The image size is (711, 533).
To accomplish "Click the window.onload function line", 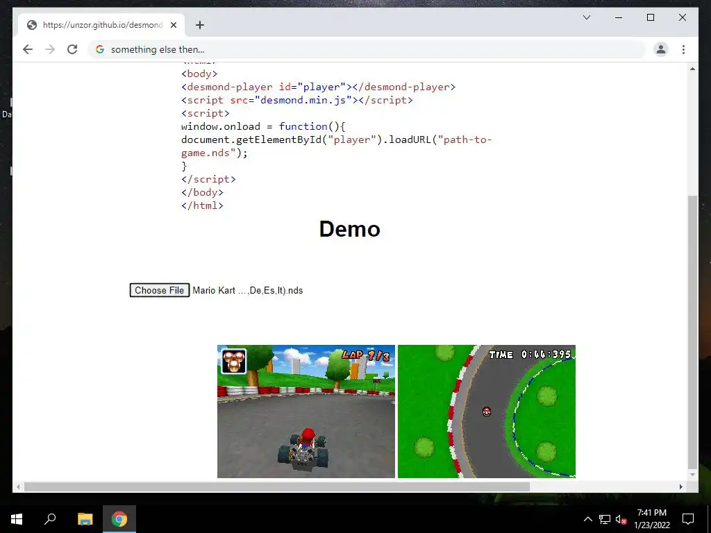I will (x=263, y=126).
